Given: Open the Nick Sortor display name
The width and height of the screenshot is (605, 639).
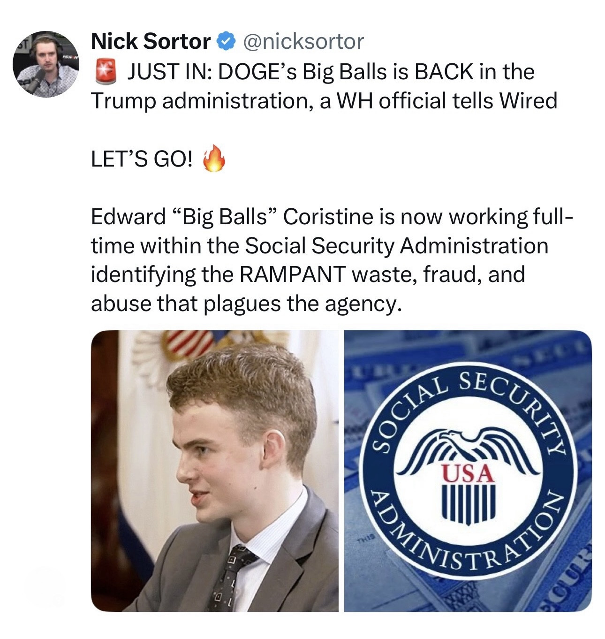Looking at the screenshot, I should click(151, 42).
